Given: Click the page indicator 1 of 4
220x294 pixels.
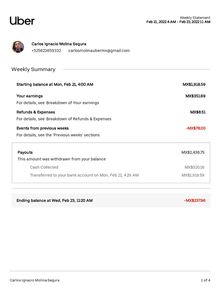Looking at the screenshot, I should [x=205, y=280].
